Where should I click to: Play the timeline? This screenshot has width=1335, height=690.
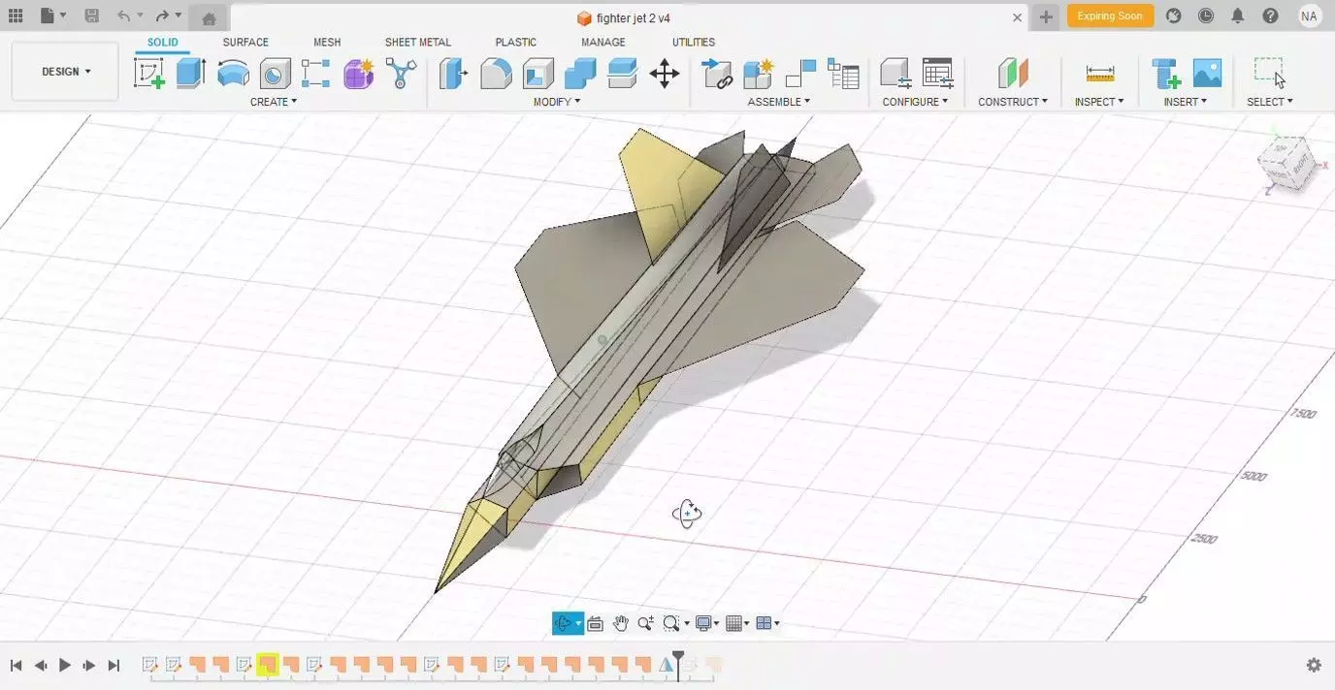(x=65, y=665)
